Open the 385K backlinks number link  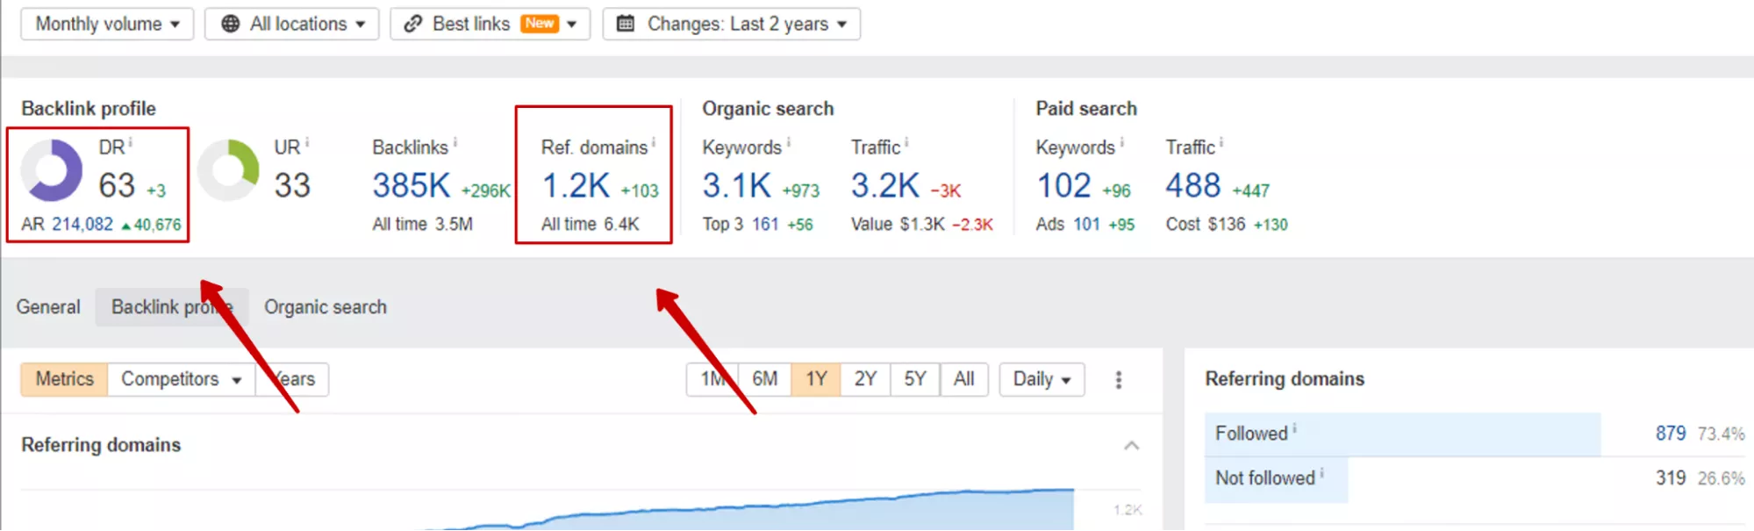[411, 185]
